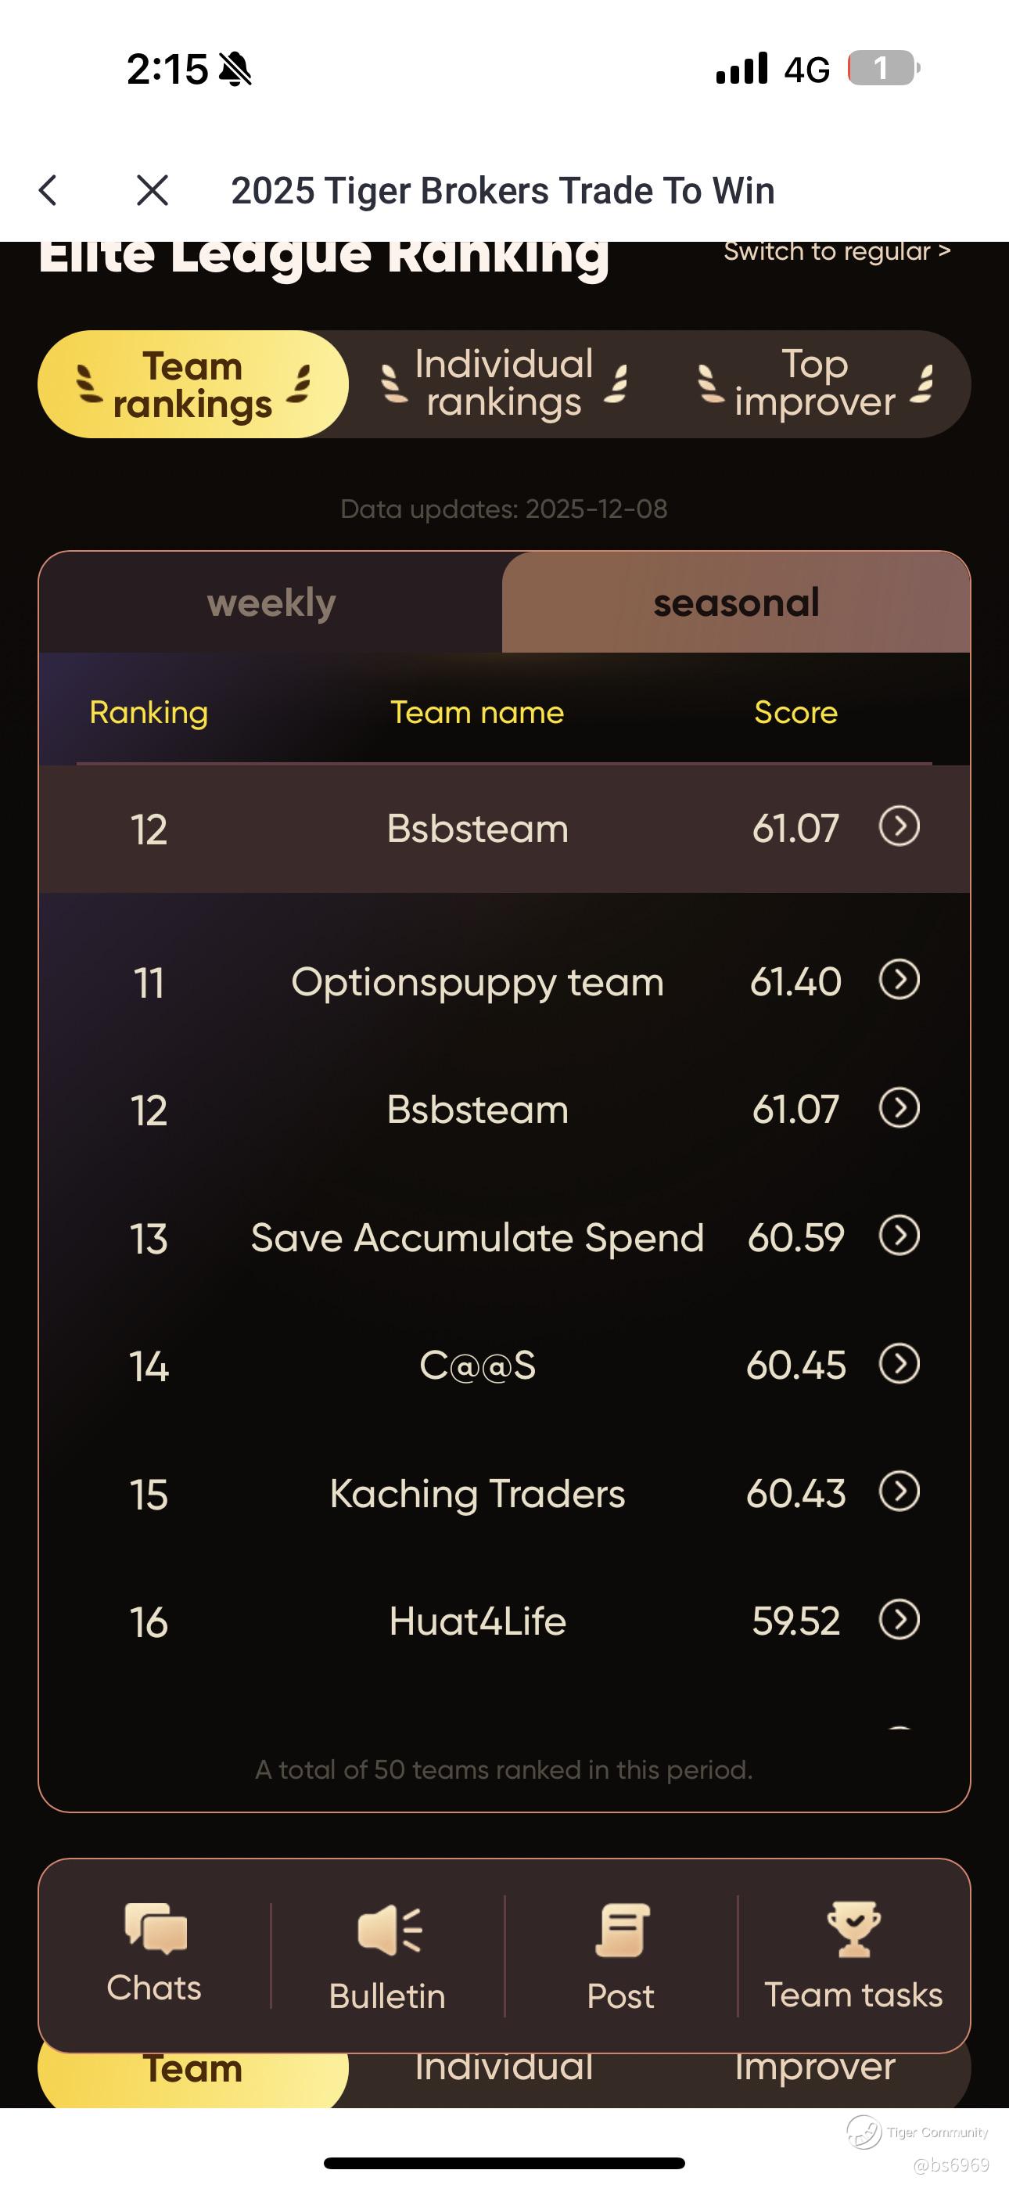Select the Top improver tab
Viewport: 1009px width, 2188px height.
pyautogui.click(x=814, y=385)
